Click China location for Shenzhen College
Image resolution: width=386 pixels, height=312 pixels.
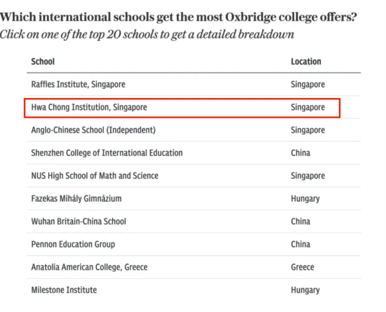[x=301, y=153]
